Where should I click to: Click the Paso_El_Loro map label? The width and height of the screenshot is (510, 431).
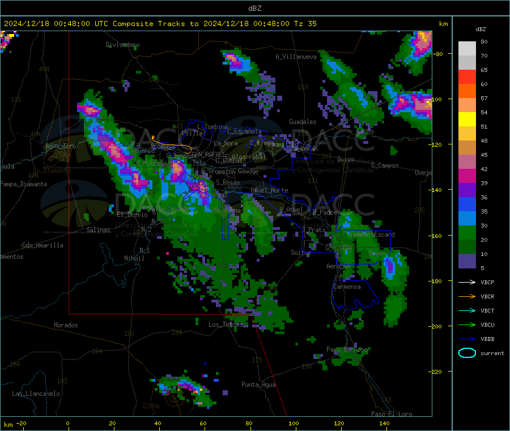tap(392, 414)
